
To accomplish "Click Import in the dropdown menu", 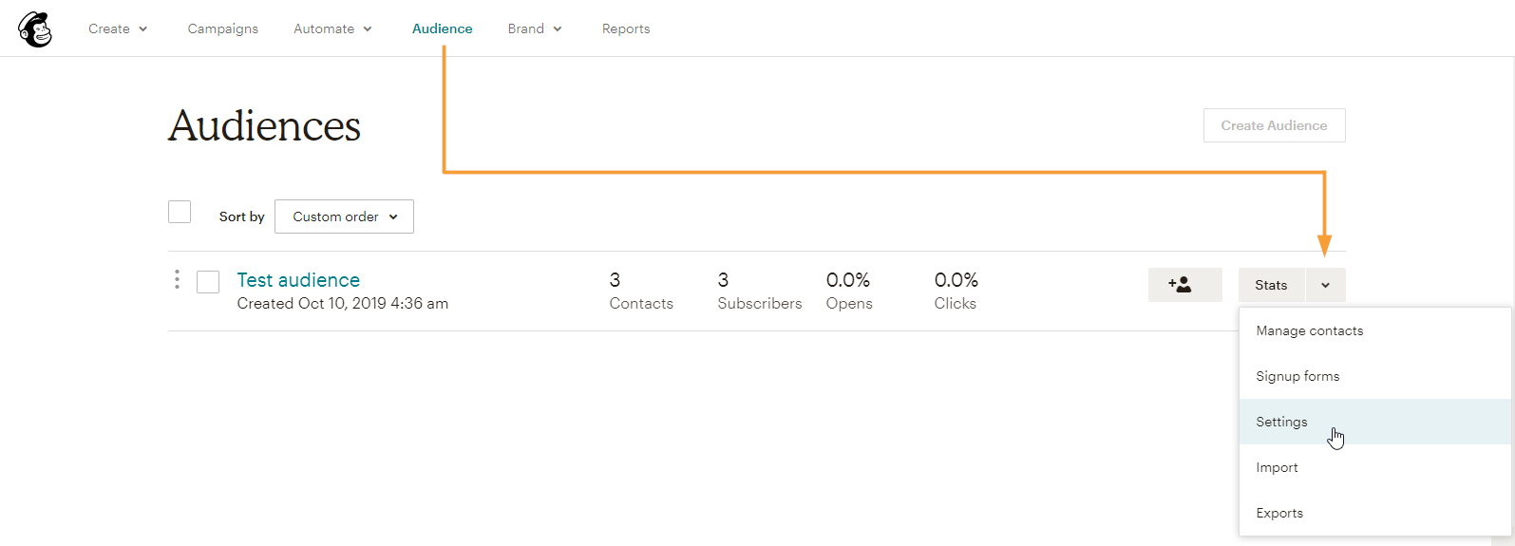I will [1277, 467].
